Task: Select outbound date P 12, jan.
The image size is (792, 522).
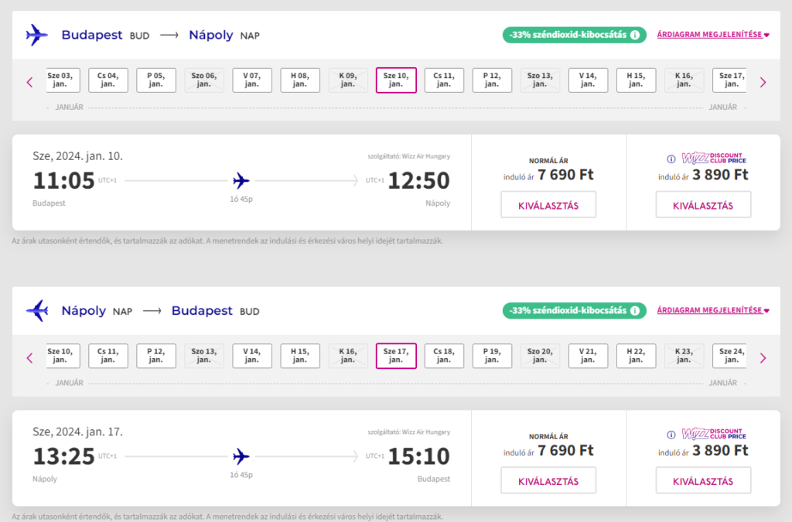Action: [x=492, y=80]
